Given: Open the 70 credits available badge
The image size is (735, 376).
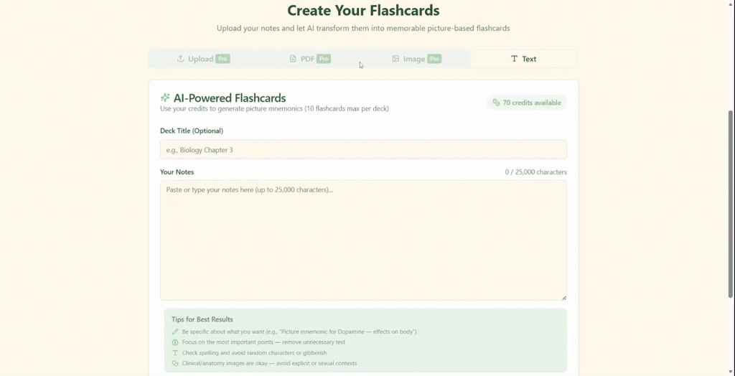Looking at the screenshot, I should click(x=527, y=103).
